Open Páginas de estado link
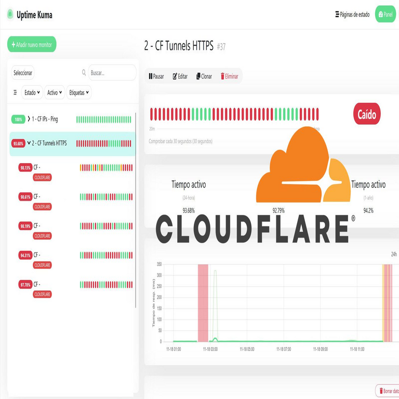399x399 pixels. 352,15
